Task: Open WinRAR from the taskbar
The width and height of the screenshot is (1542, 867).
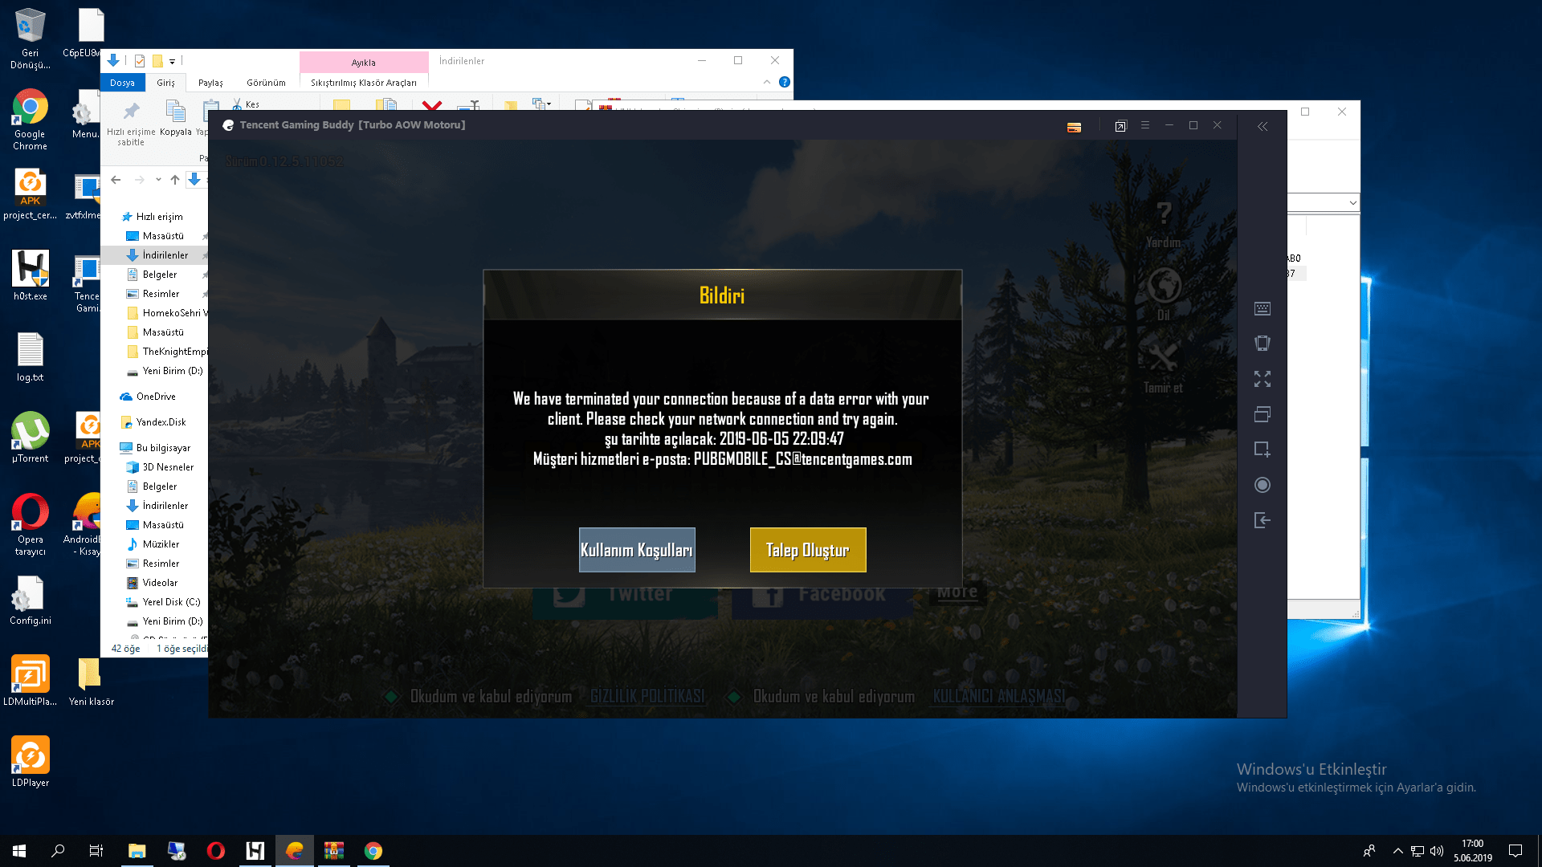Action: (334, 851)
